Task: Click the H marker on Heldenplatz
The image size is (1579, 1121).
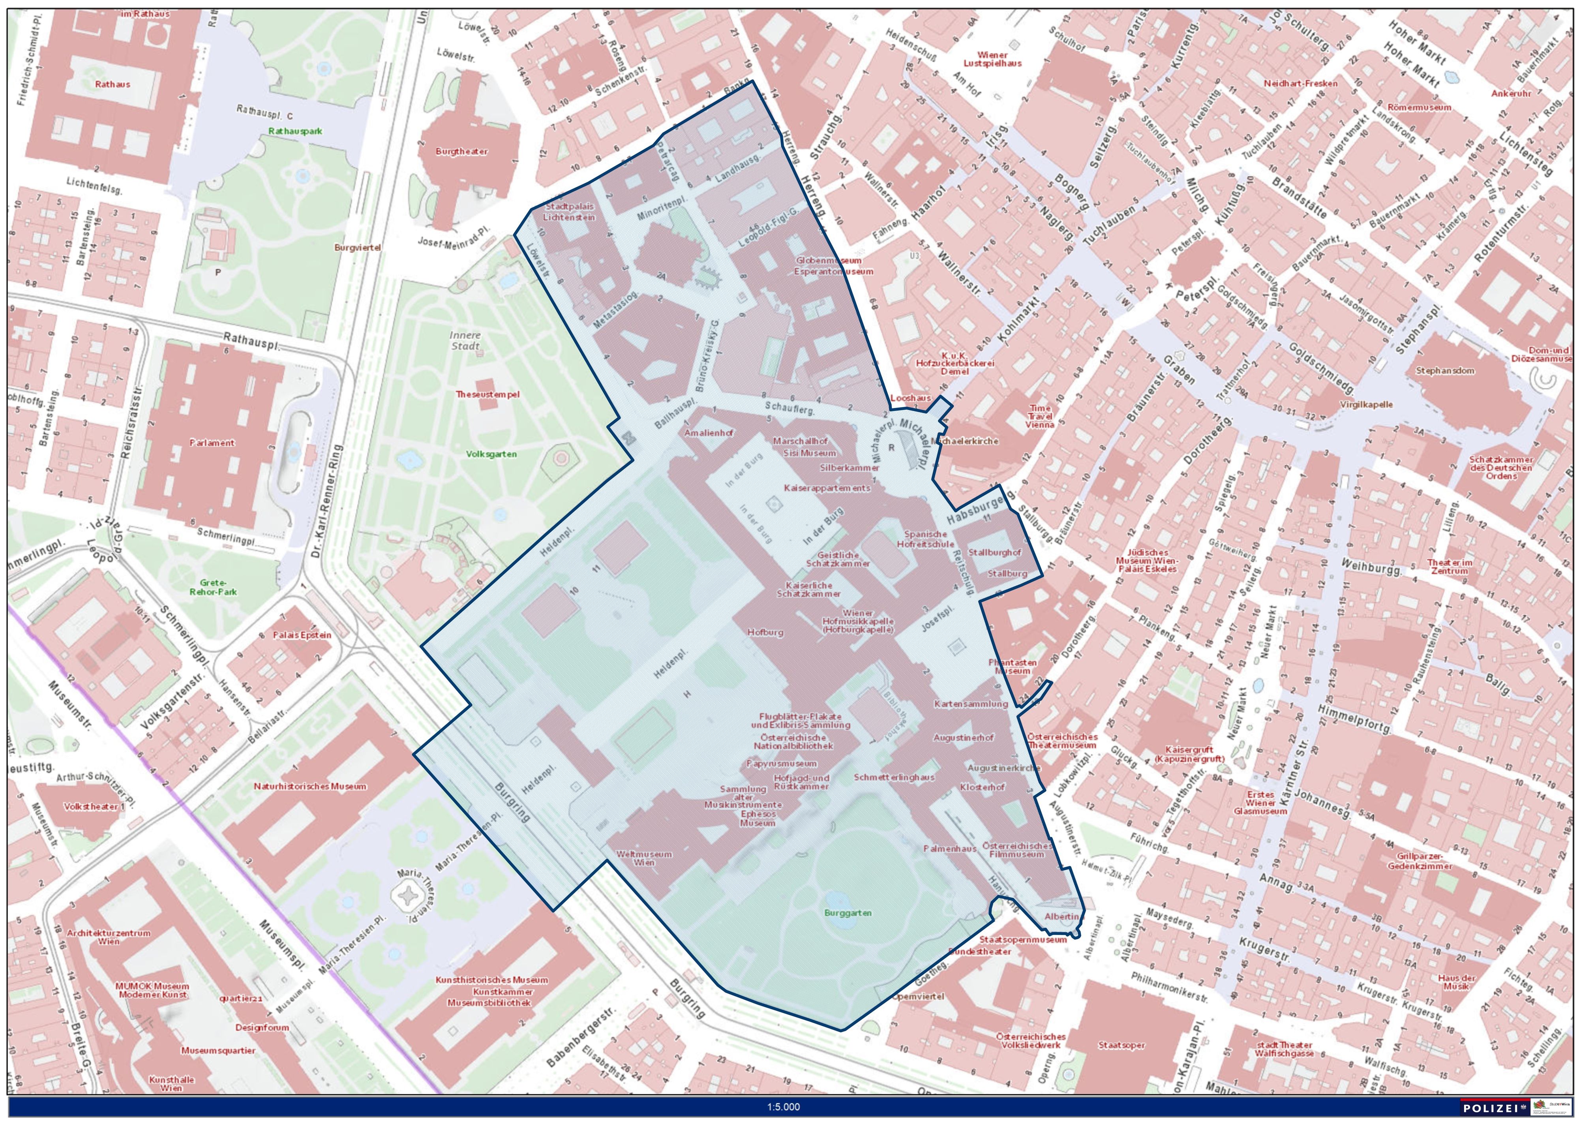Action: coord(687,694)
